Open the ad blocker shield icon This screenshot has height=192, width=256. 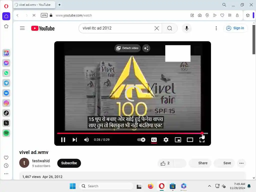pos(207,15)
